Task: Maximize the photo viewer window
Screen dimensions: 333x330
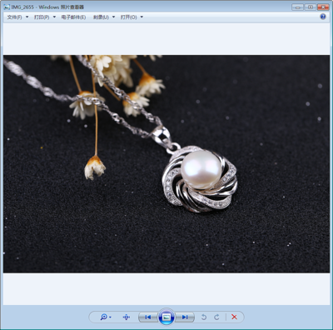Action: tap(311, 7)
